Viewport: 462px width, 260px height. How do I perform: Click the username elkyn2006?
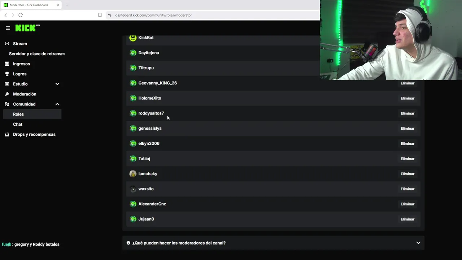(x=149, y=144)
